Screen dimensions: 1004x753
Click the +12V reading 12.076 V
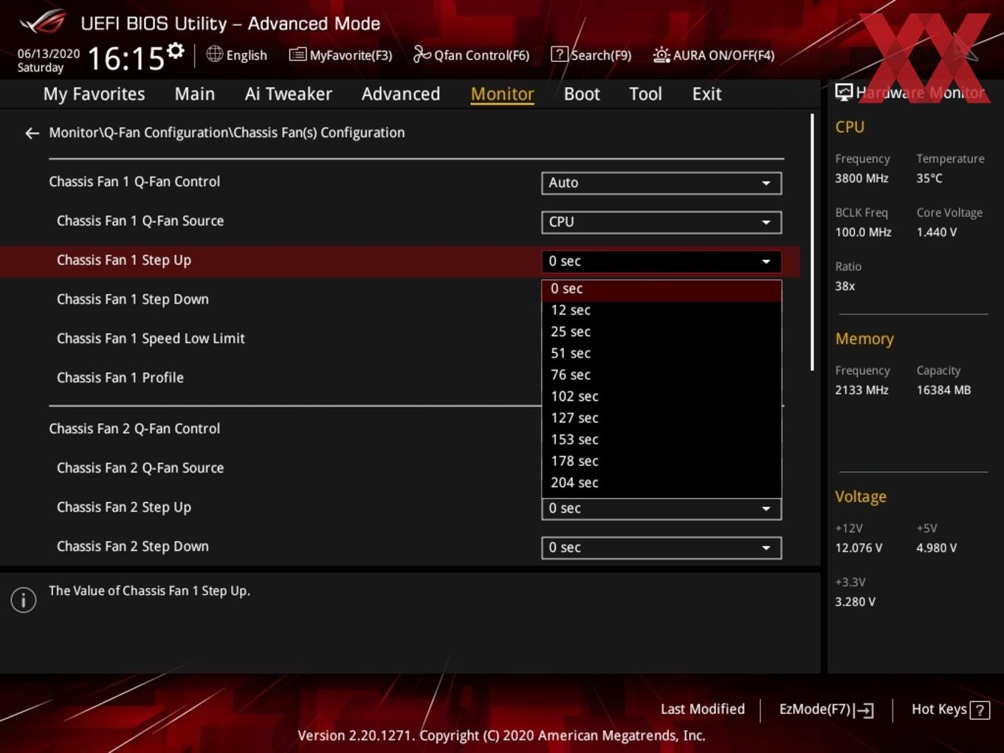point(859,548)
